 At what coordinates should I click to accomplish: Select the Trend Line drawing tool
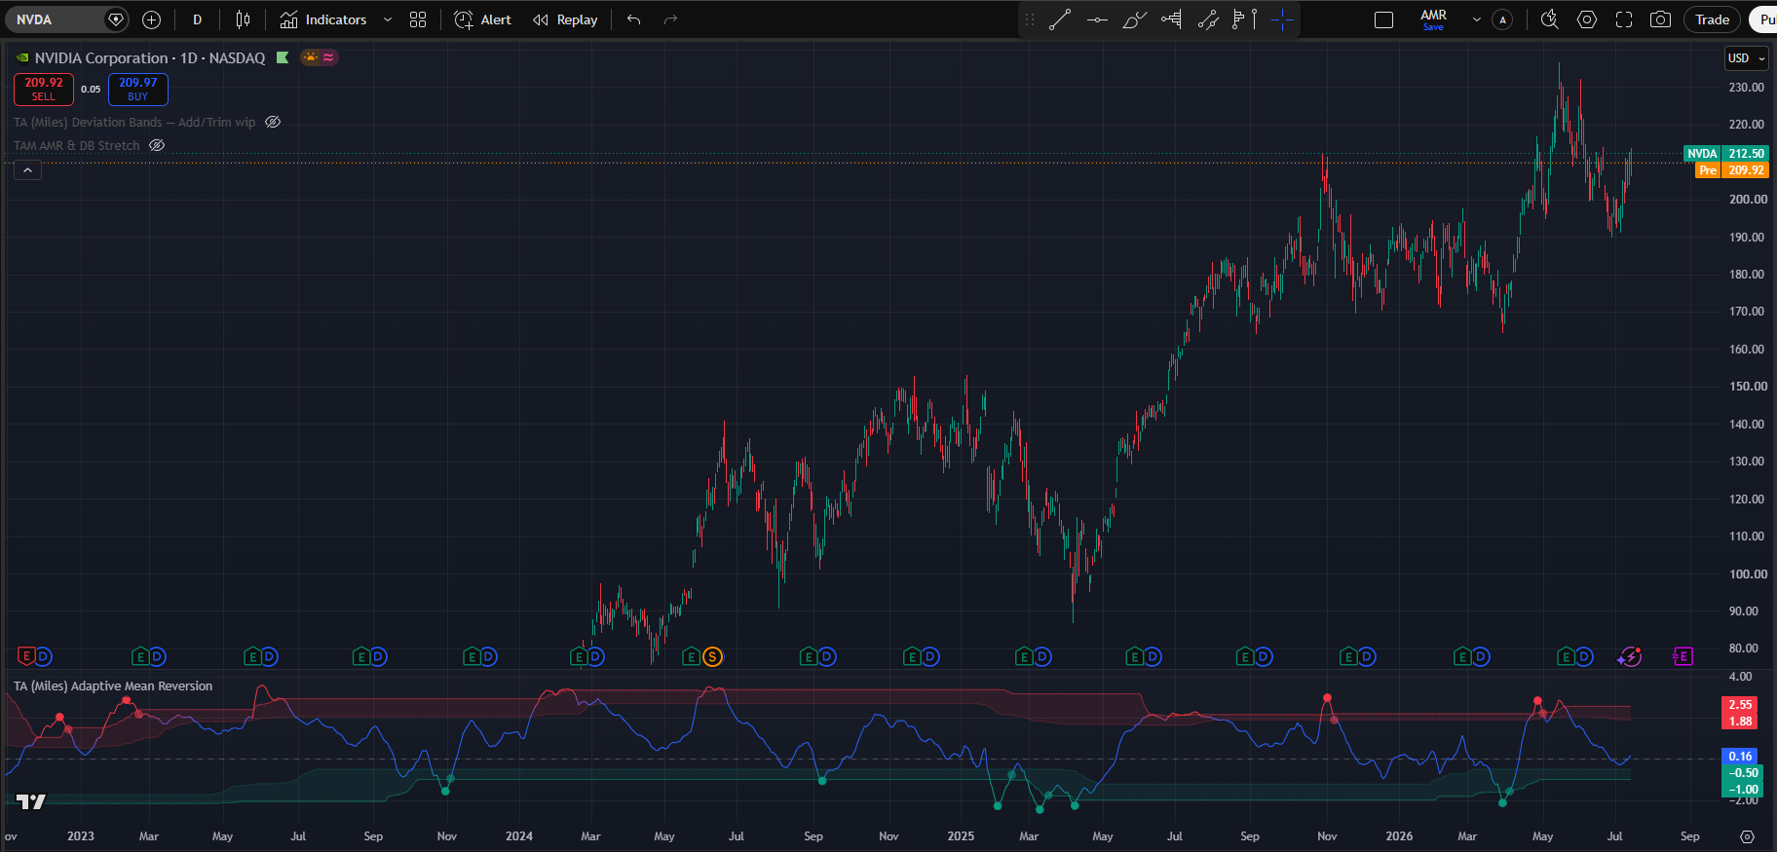(1060, 19)
